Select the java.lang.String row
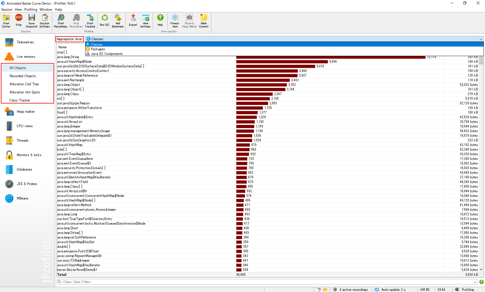The height and width of the screenshot is (292, 485). click(267, 57)
